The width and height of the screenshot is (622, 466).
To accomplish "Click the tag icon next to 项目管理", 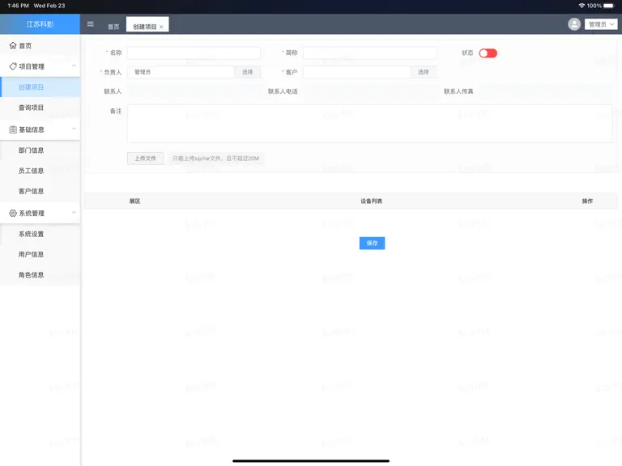I will point(13,66).
